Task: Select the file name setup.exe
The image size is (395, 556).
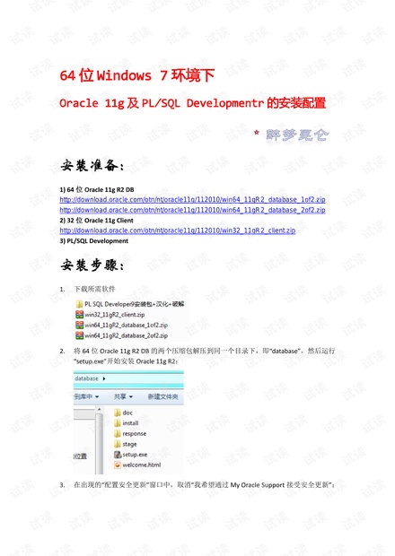Action: [x=135, y=455]
